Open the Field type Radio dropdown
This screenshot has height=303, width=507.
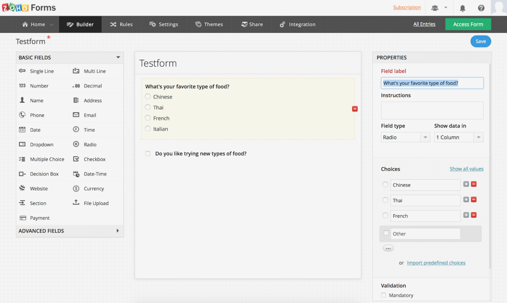405,137
